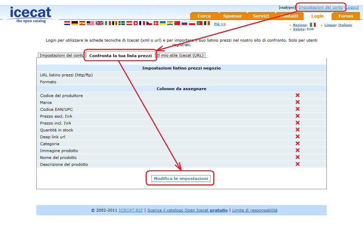This screenshot has width=363, height=247.
Task: Click red X for Quantità in stock
Action: [297, 129]
